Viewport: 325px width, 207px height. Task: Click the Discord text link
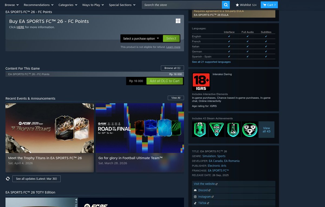point(203,190)
